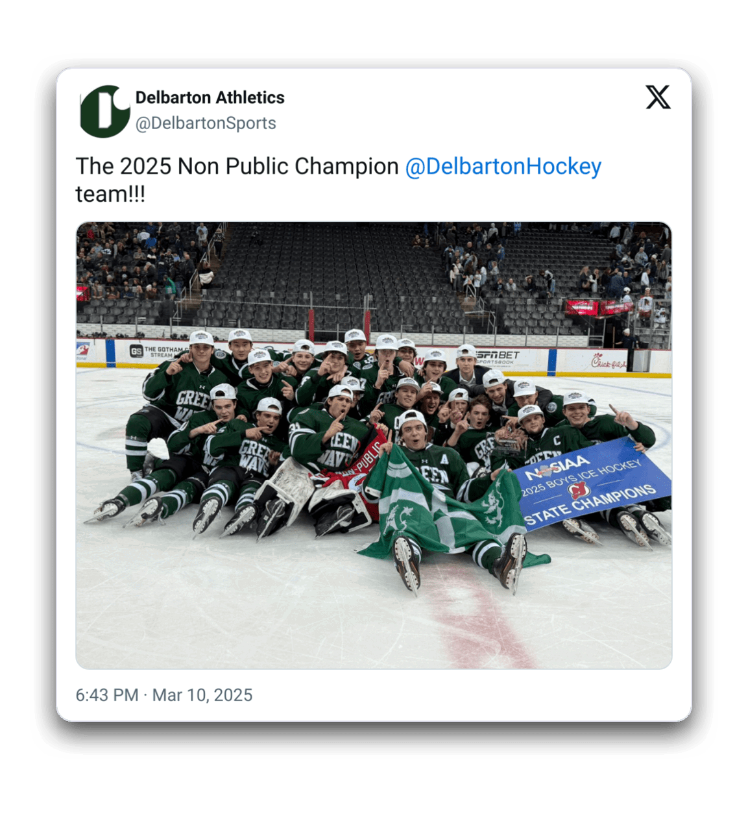Click the ESPN BET rink board ad
The image size is (748, 836).
(x=498, y=356)
